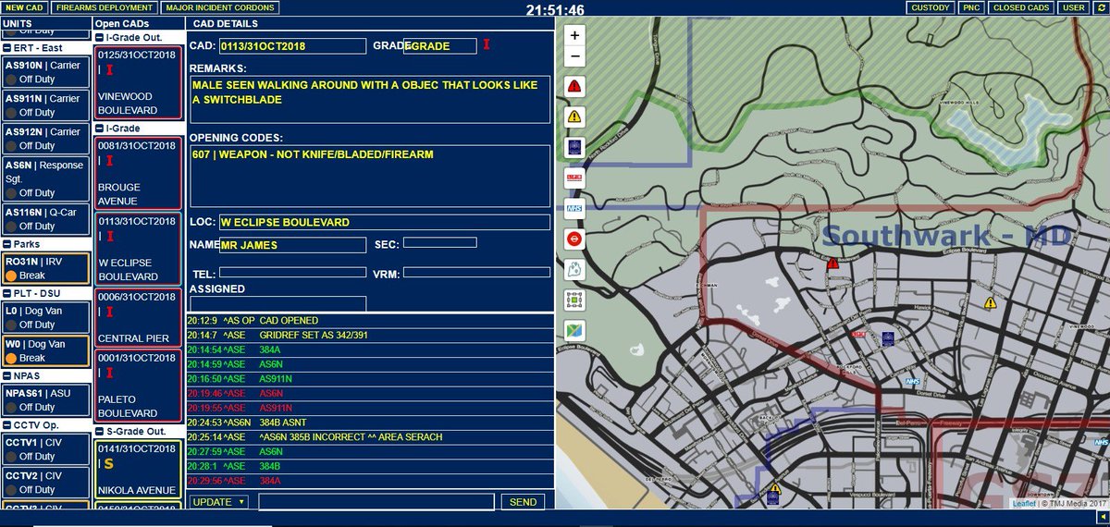1110x527 pixels.
Task: Open the CUSTODY section
Action: (930, 7)
